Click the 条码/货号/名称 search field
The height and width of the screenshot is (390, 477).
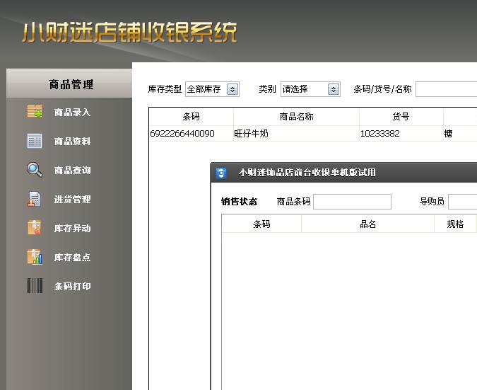pyautogui.click(x=446, y=89)
